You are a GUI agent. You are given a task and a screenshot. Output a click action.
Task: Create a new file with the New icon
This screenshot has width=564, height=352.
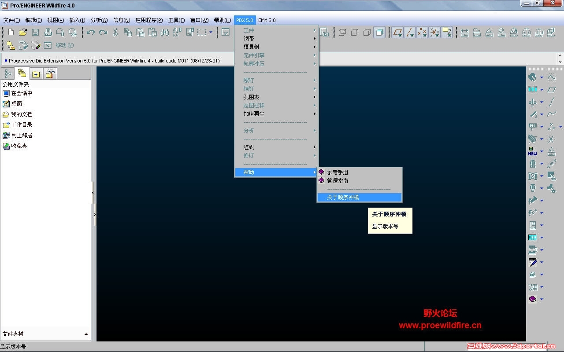click(11, 32)
